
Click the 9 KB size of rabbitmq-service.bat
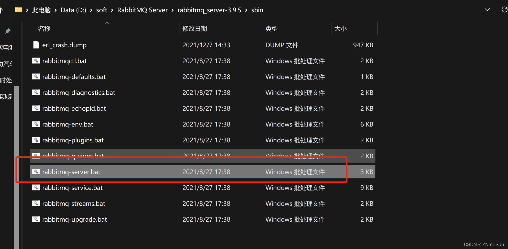(367, 188)
